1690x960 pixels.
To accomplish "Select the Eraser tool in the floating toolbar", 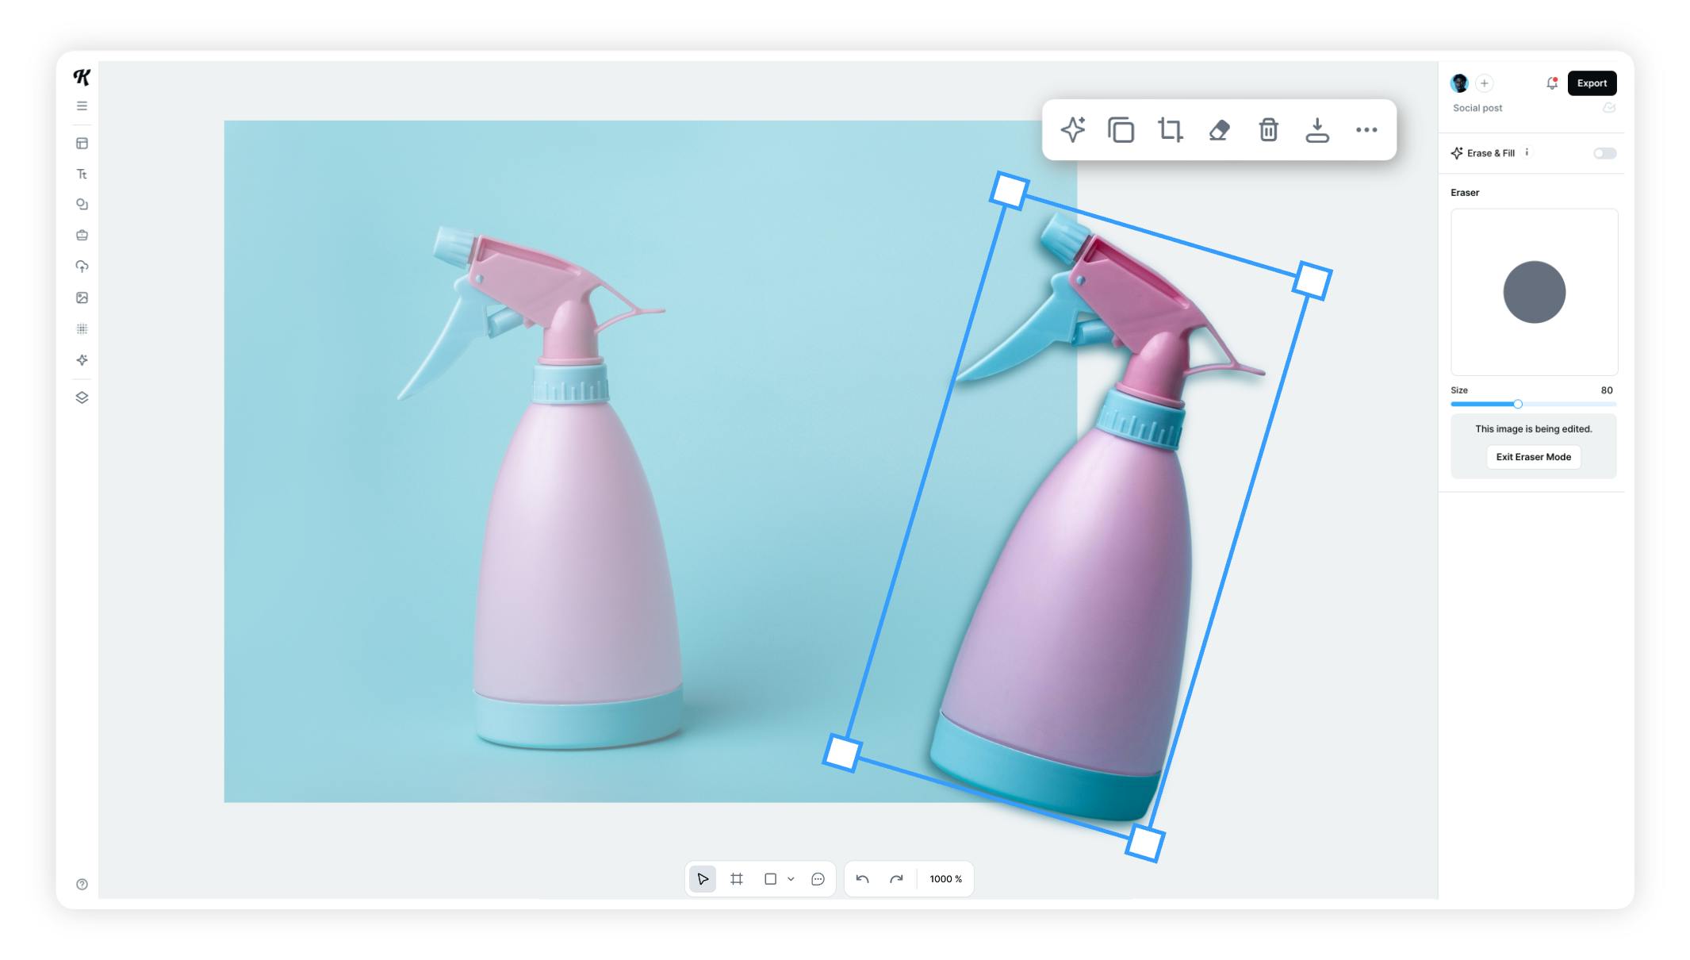I will click(1219, 129).
